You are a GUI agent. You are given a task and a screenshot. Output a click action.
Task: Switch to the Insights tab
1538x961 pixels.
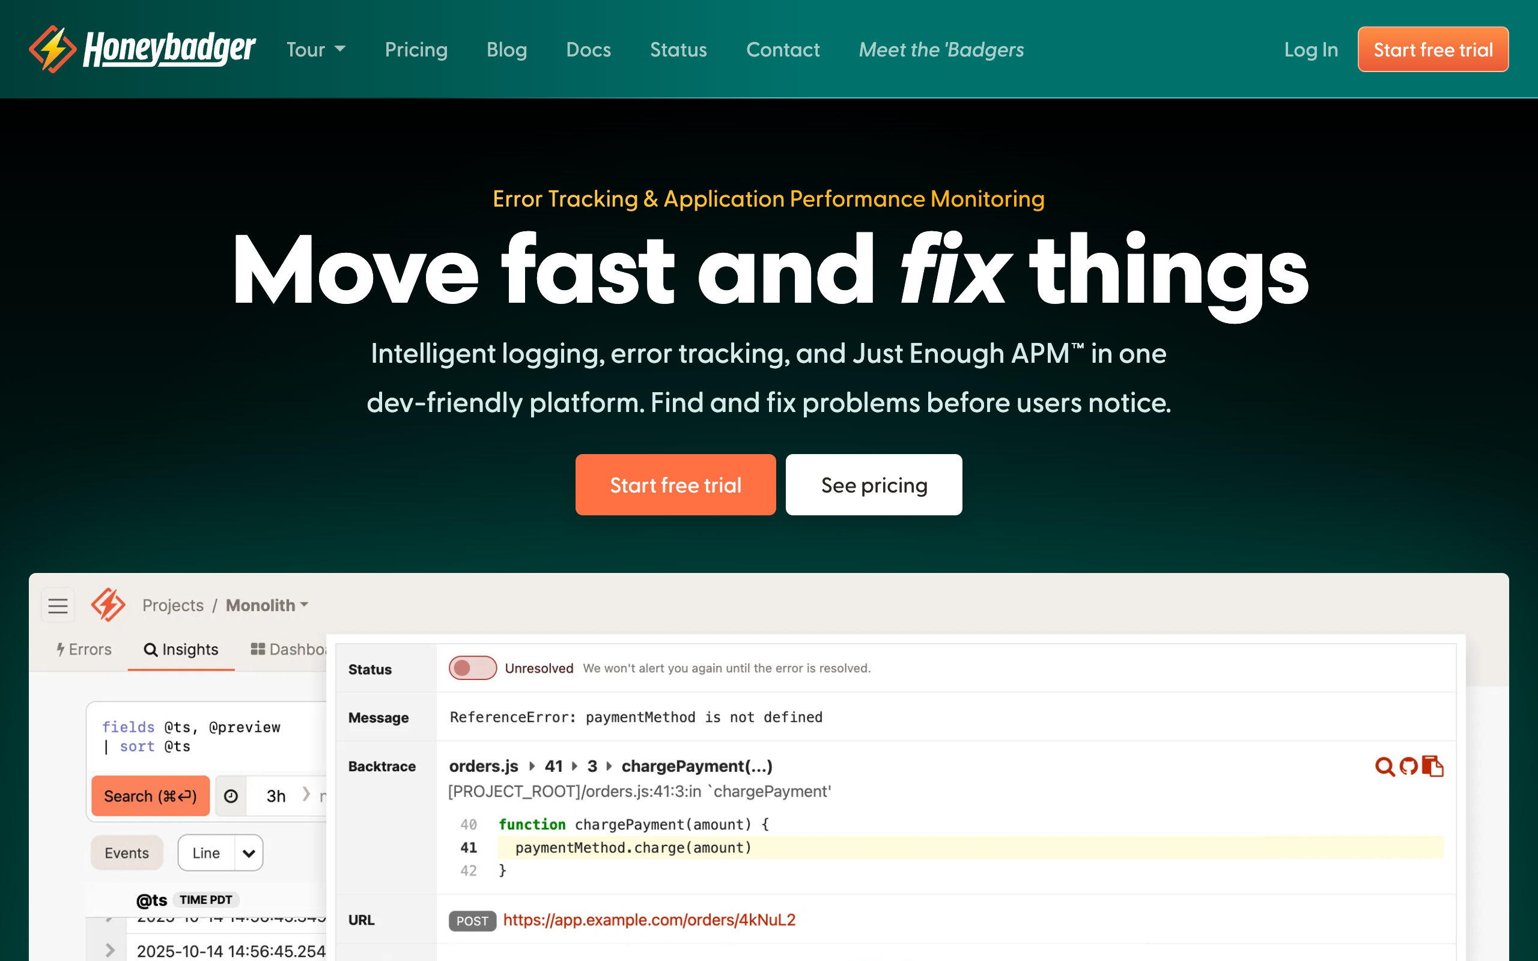(x=181, y=649)
